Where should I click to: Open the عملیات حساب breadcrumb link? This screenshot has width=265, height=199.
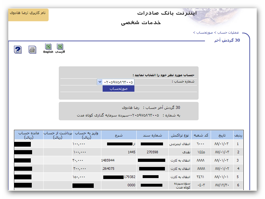(x=228, y=32)
